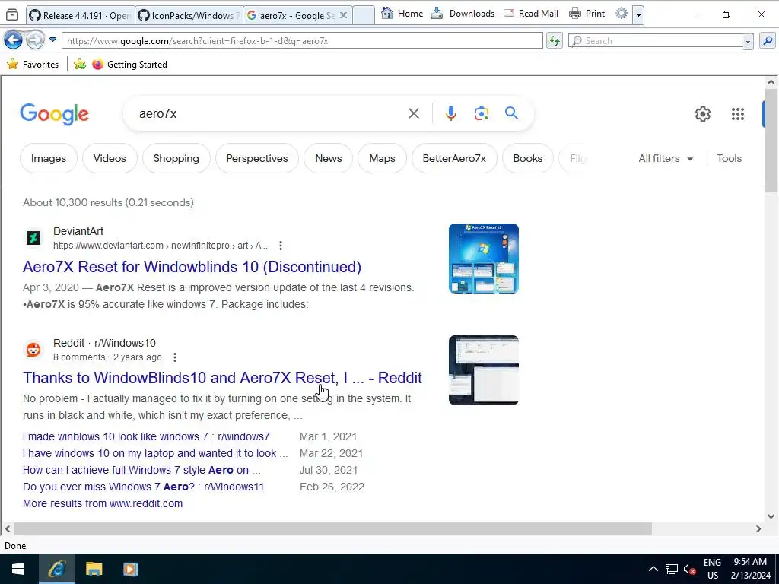779x584 pixels.
Task: Open the recent pages dropdown arrow
Action: (x=52, y=40)
